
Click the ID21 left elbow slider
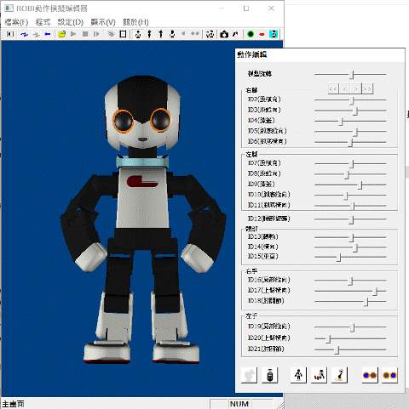click(350, 349)
